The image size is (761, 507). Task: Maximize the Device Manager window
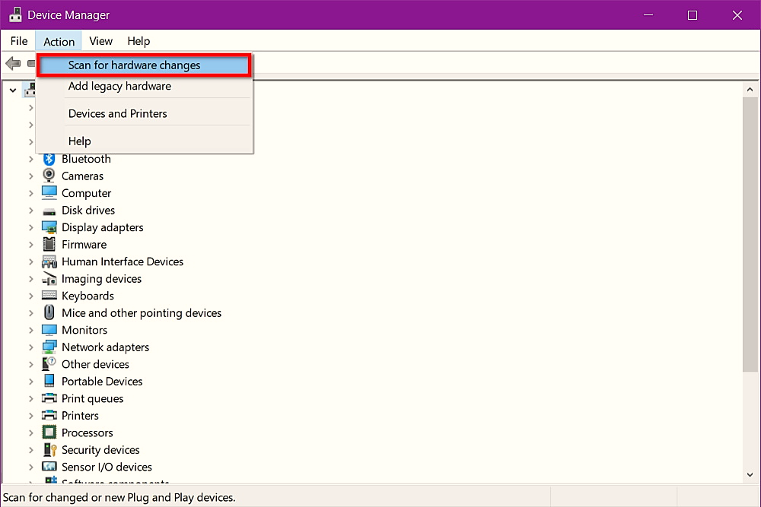click(692, 15)
